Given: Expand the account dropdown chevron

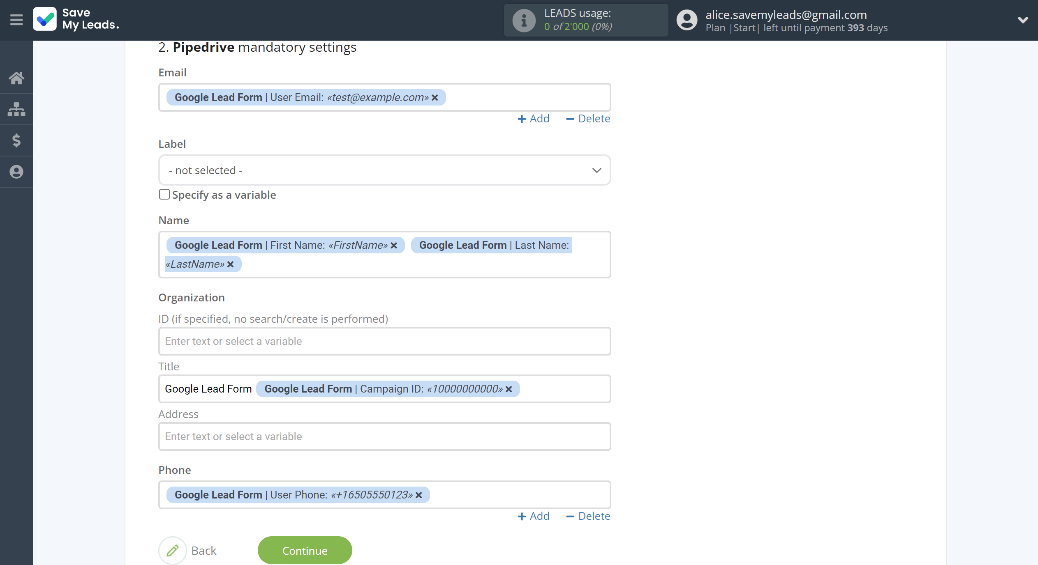Looking at the screenshot, I should click(1023, 20).
